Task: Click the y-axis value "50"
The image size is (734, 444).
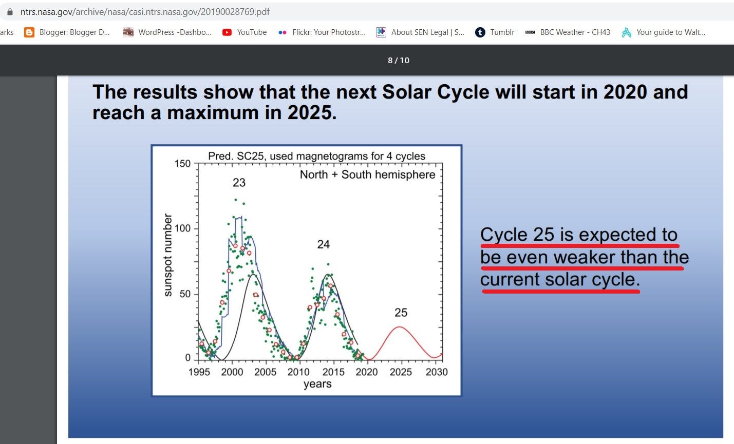Action: point(184,294)
